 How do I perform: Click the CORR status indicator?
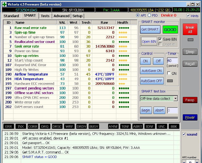tap(33, 126)
